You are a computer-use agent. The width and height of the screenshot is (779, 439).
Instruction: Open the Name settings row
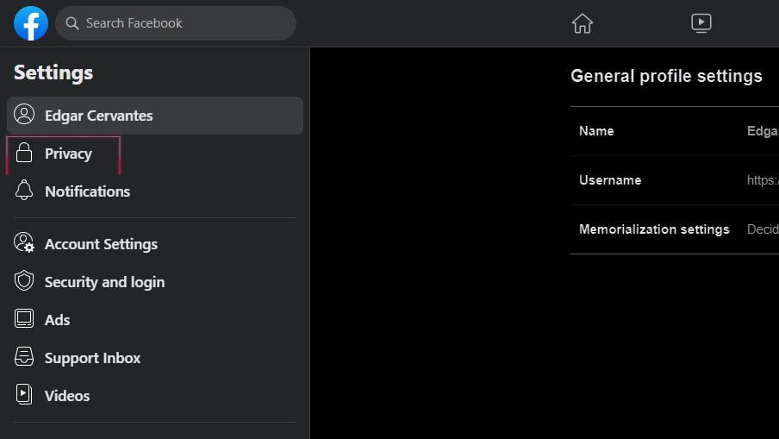point(674,131)
